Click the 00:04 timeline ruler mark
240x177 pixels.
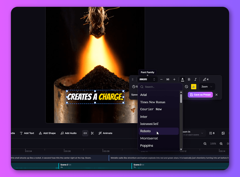click(x=29, y=151)
